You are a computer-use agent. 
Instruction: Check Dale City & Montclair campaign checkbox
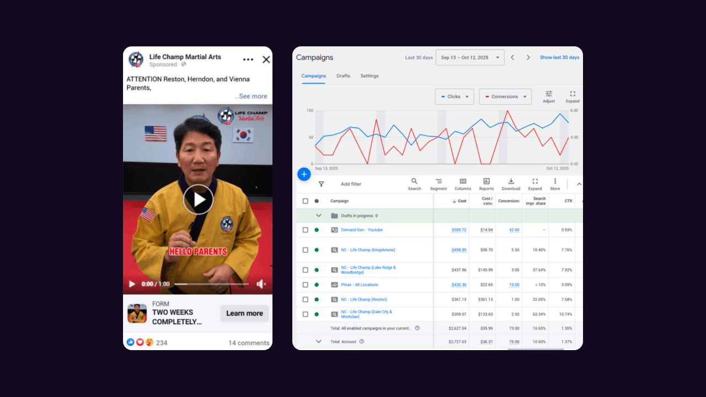click(305, 314)
